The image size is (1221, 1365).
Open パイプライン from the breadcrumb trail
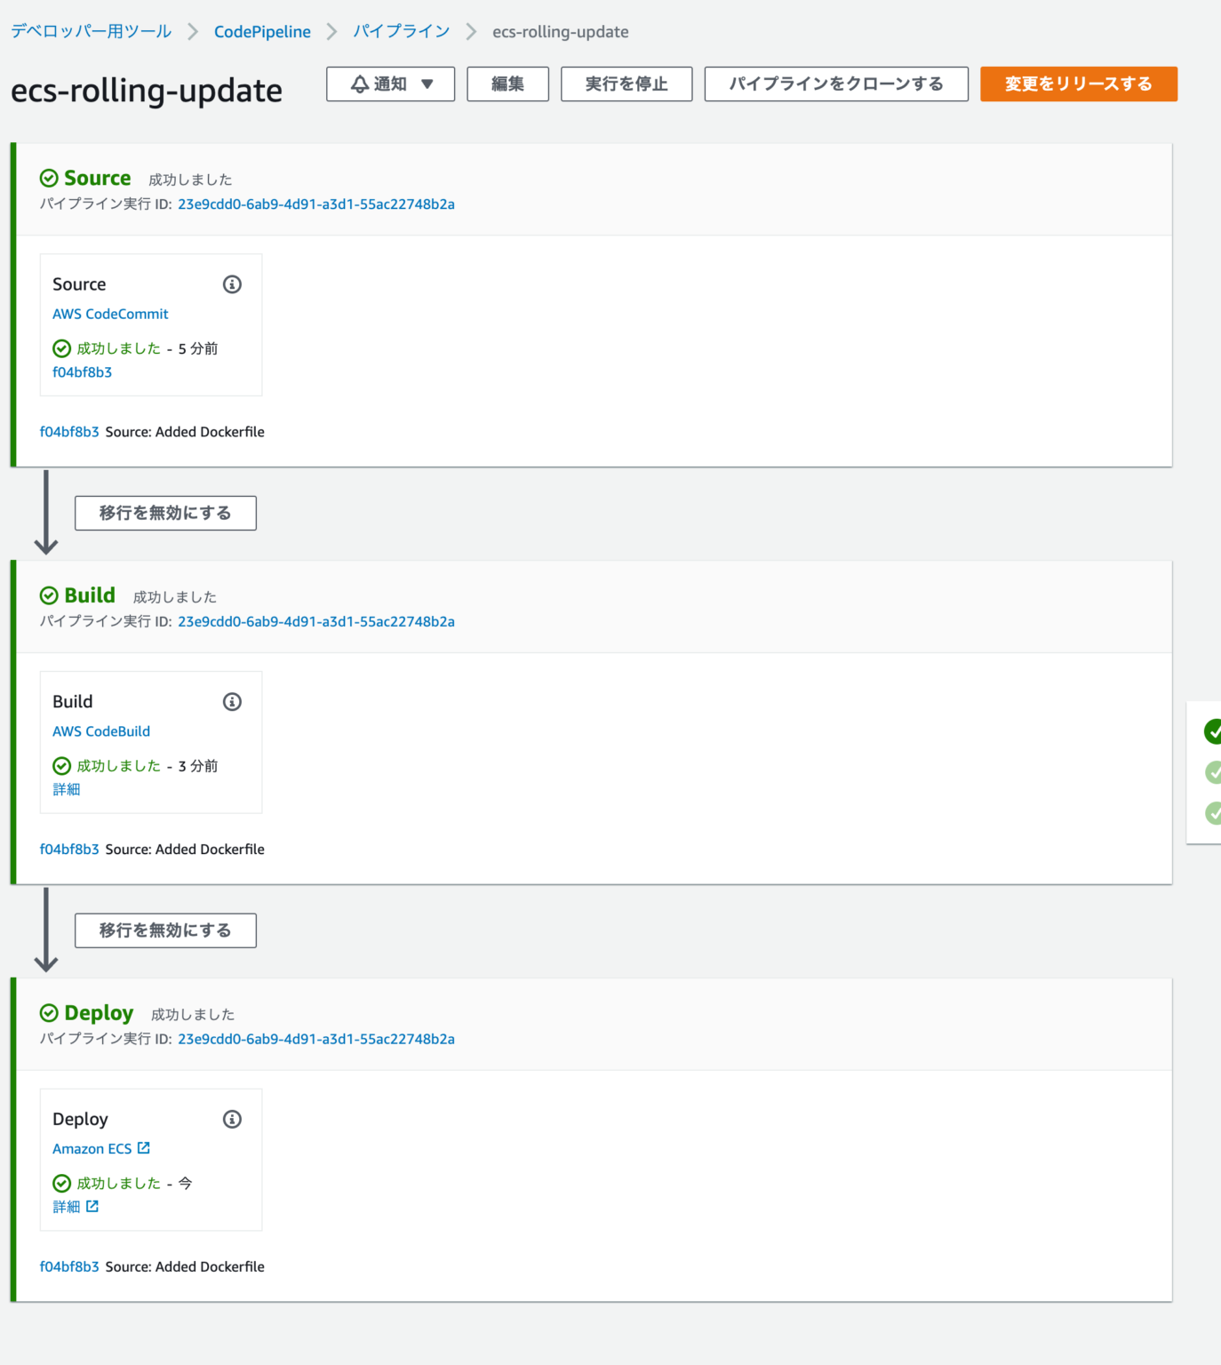tap(401, 30)
